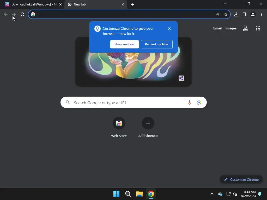267x200 pixels.
Task: Click the OneDrive cloud tray icon
Action: (x=220, y=194)
